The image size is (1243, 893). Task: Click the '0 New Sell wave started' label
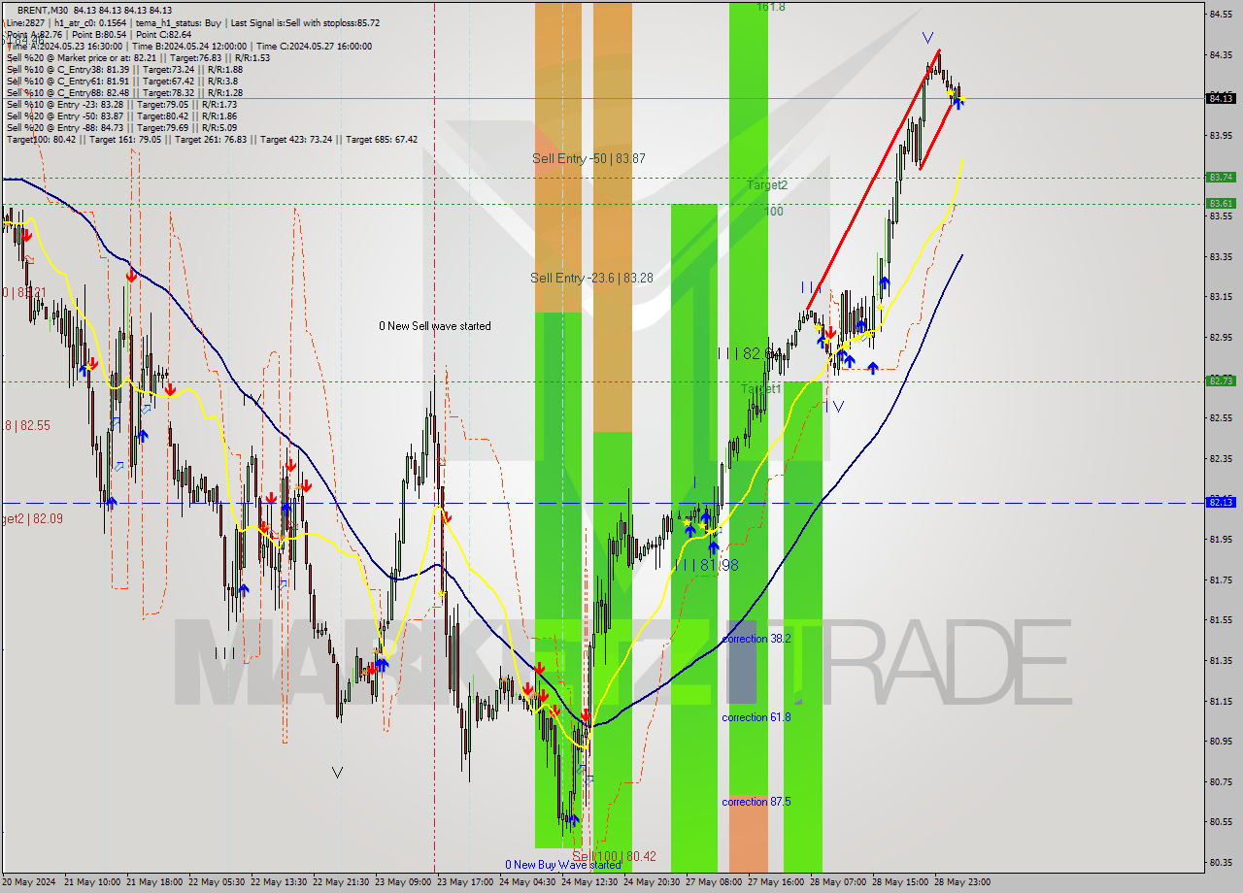pyautogui.click(x=435, y=326)
